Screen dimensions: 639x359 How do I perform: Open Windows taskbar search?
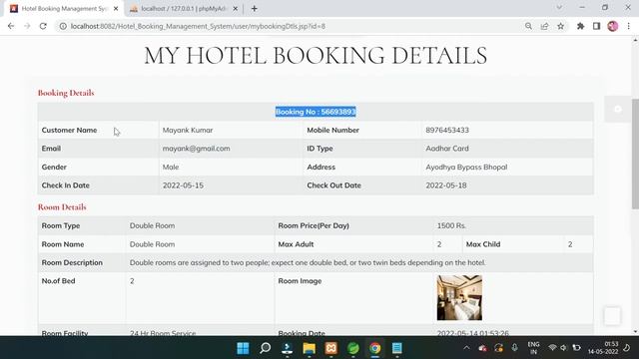(266, 348)
